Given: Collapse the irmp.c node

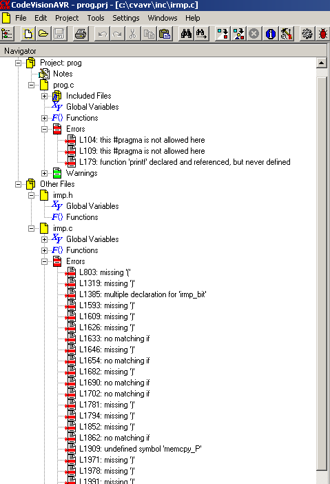Looking at the screenshot, I should tap(32, 228).
